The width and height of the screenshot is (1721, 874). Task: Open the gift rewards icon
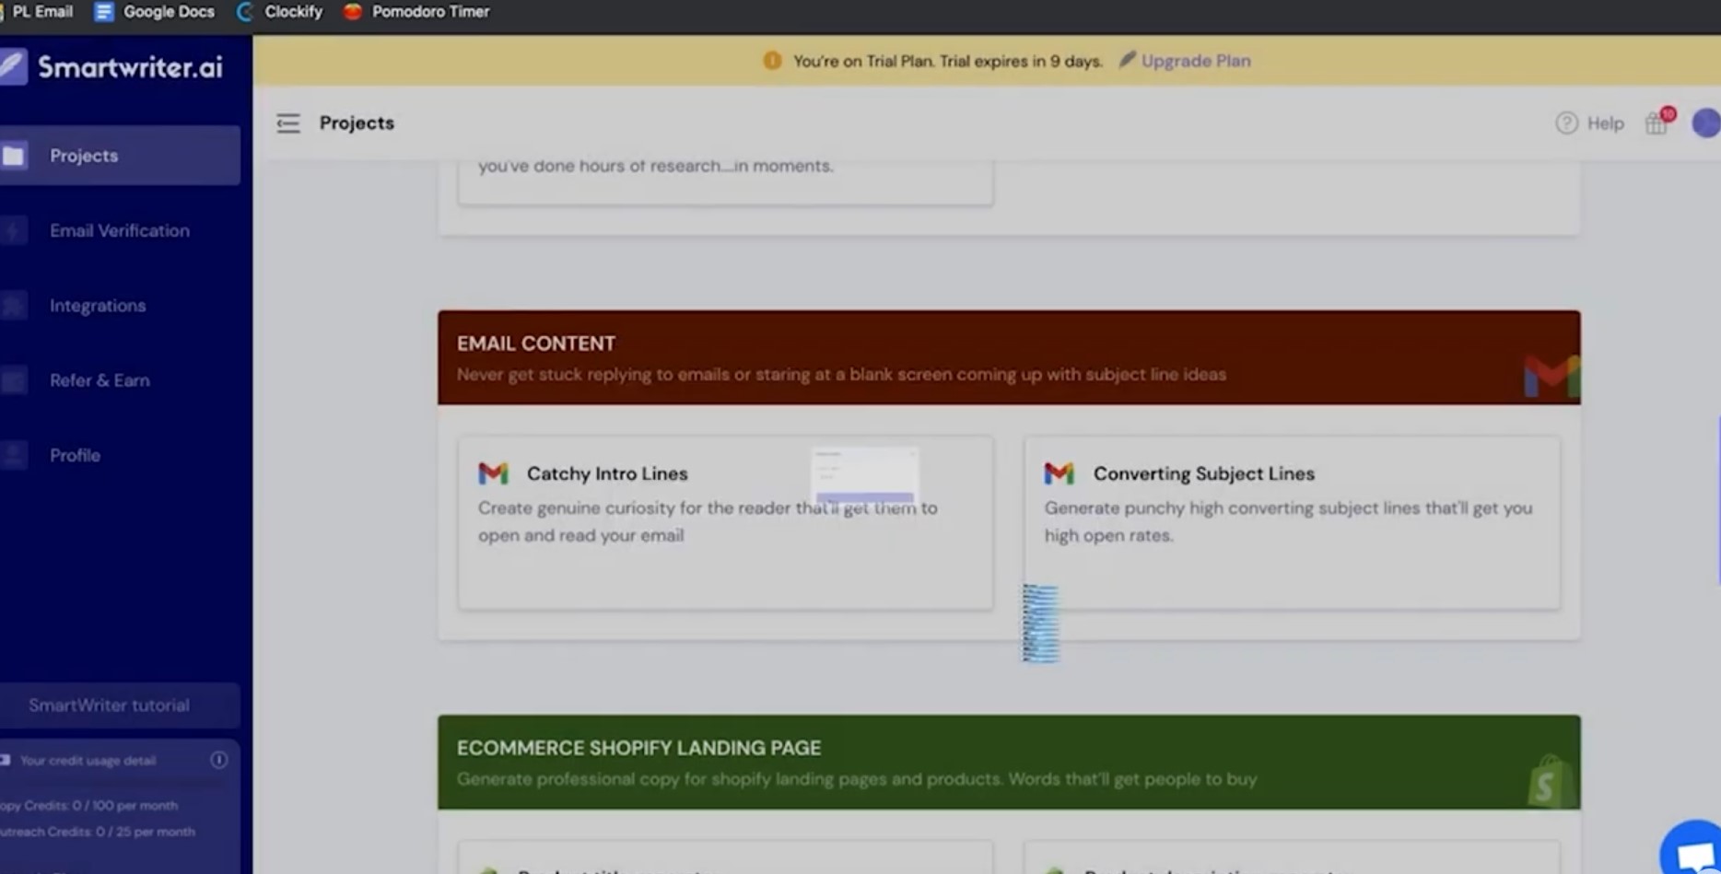click(x=1657, y=123)
